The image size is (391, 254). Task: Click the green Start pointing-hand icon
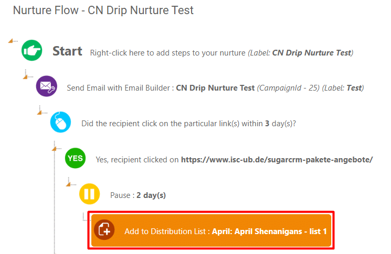(31, 50)
